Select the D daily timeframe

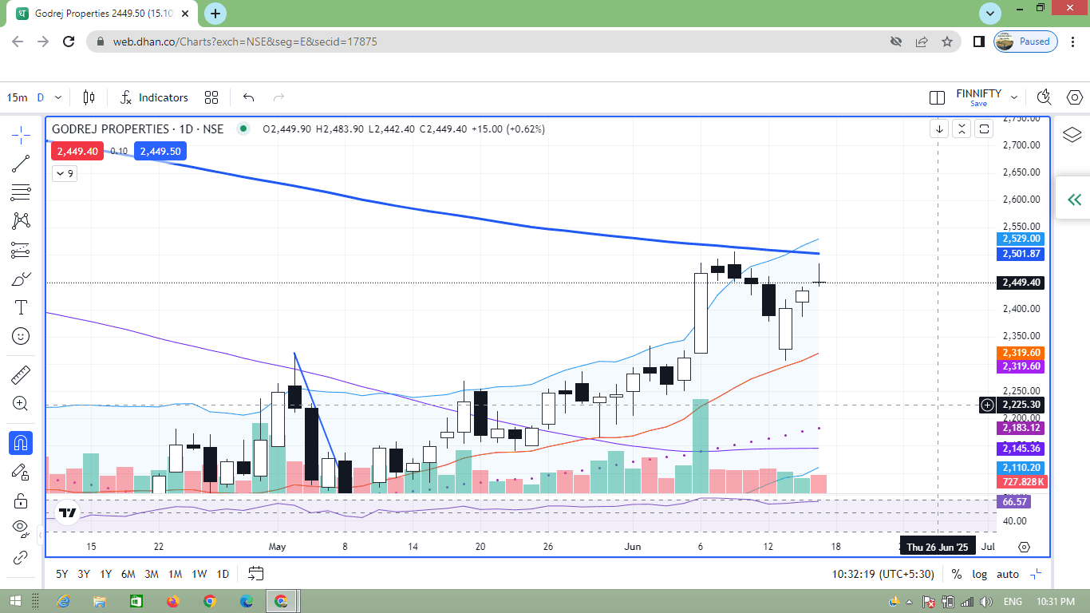pos(40,97)
